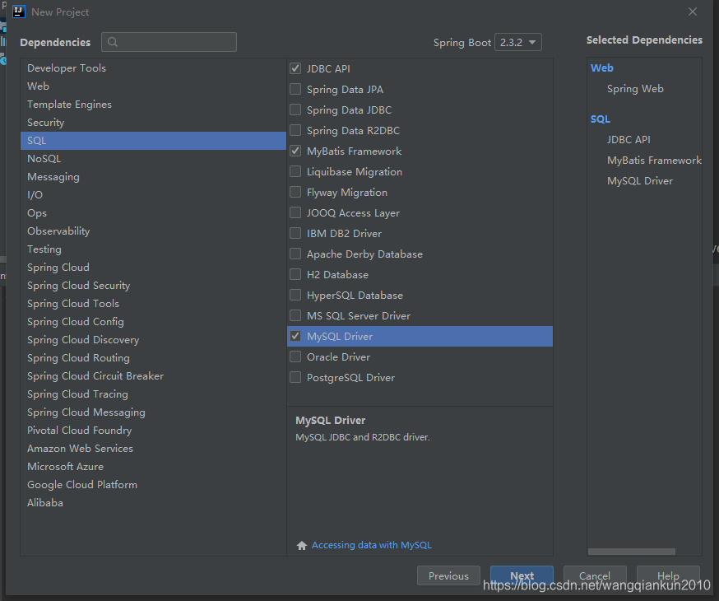Open the Spring Boot version dropdown
The image size is (719, 601).
(518, 42)
